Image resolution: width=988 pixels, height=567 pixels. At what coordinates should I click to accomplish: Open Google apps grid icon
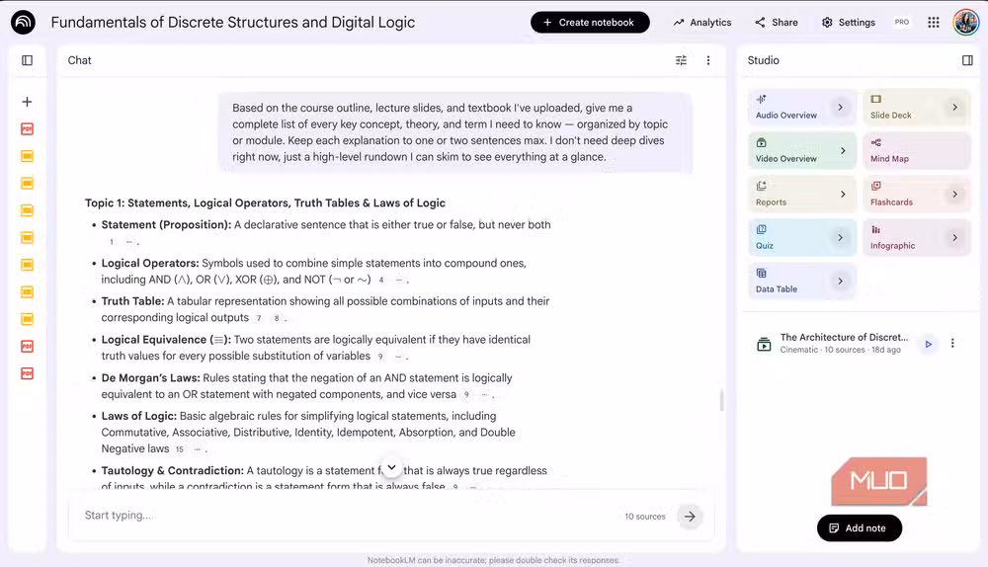(934, 22)
